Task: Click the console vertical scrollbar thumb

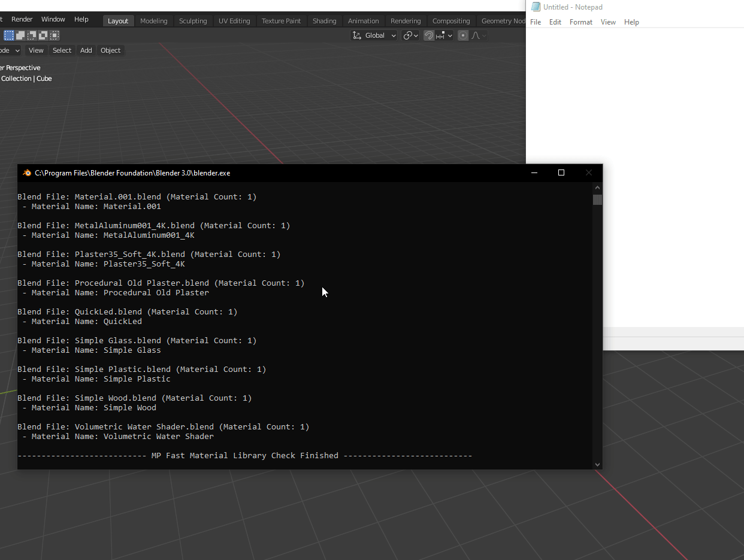Action: 597,199
